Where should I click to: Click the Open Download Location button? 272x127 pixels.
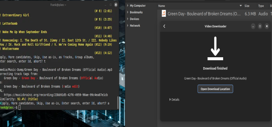click(x=215, y=89)
